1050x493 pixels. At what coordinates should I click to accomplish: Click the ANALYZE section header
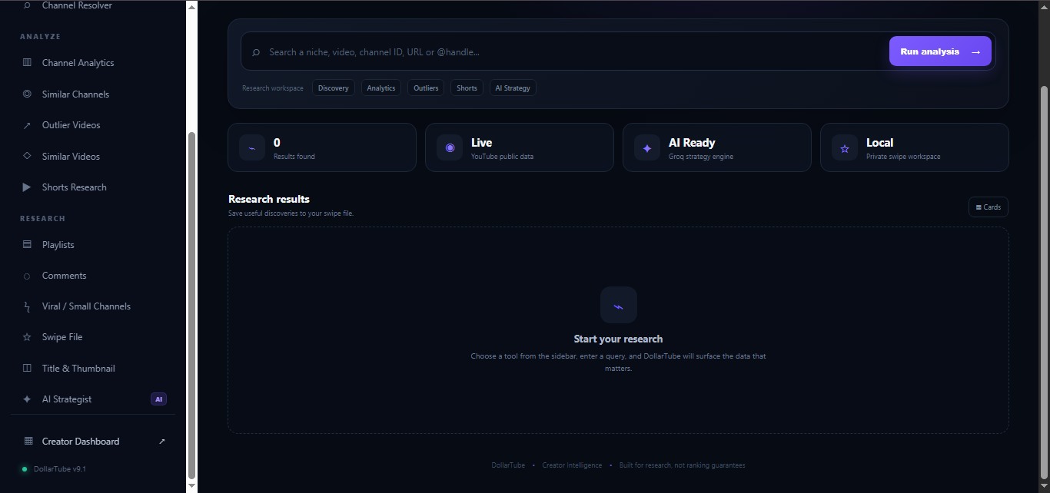coord(40,37)
